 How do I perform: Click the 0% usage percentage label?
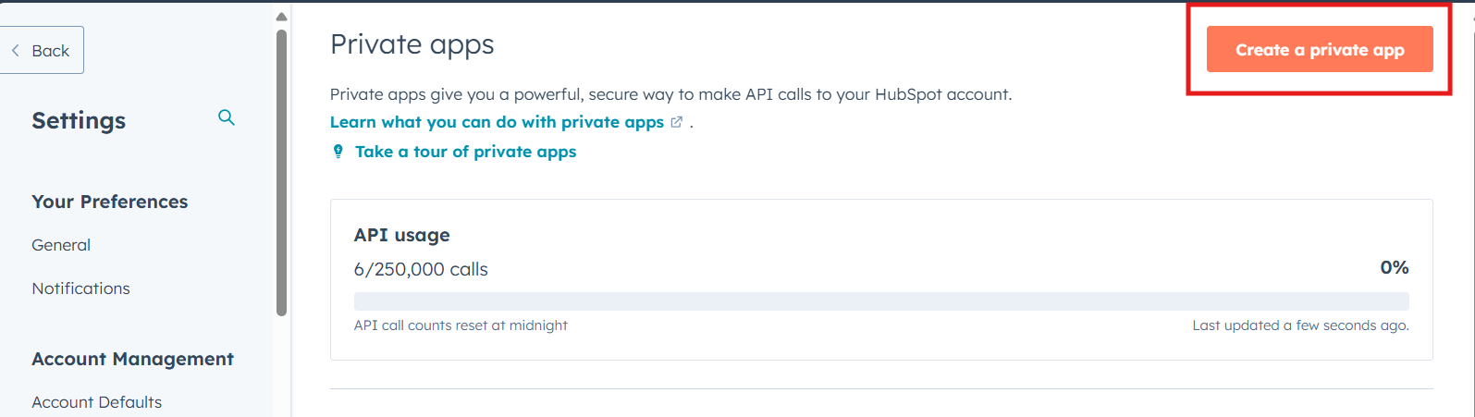click(x=1394, y=267)
